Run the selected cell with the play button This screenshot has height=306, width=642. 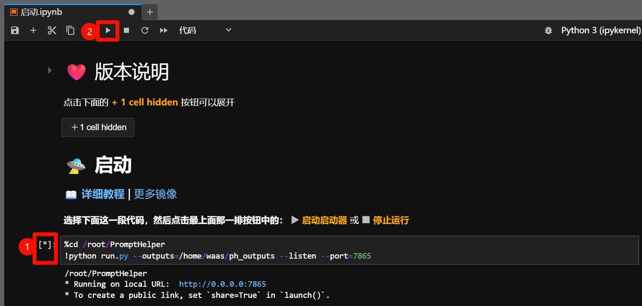coord(108,31)
